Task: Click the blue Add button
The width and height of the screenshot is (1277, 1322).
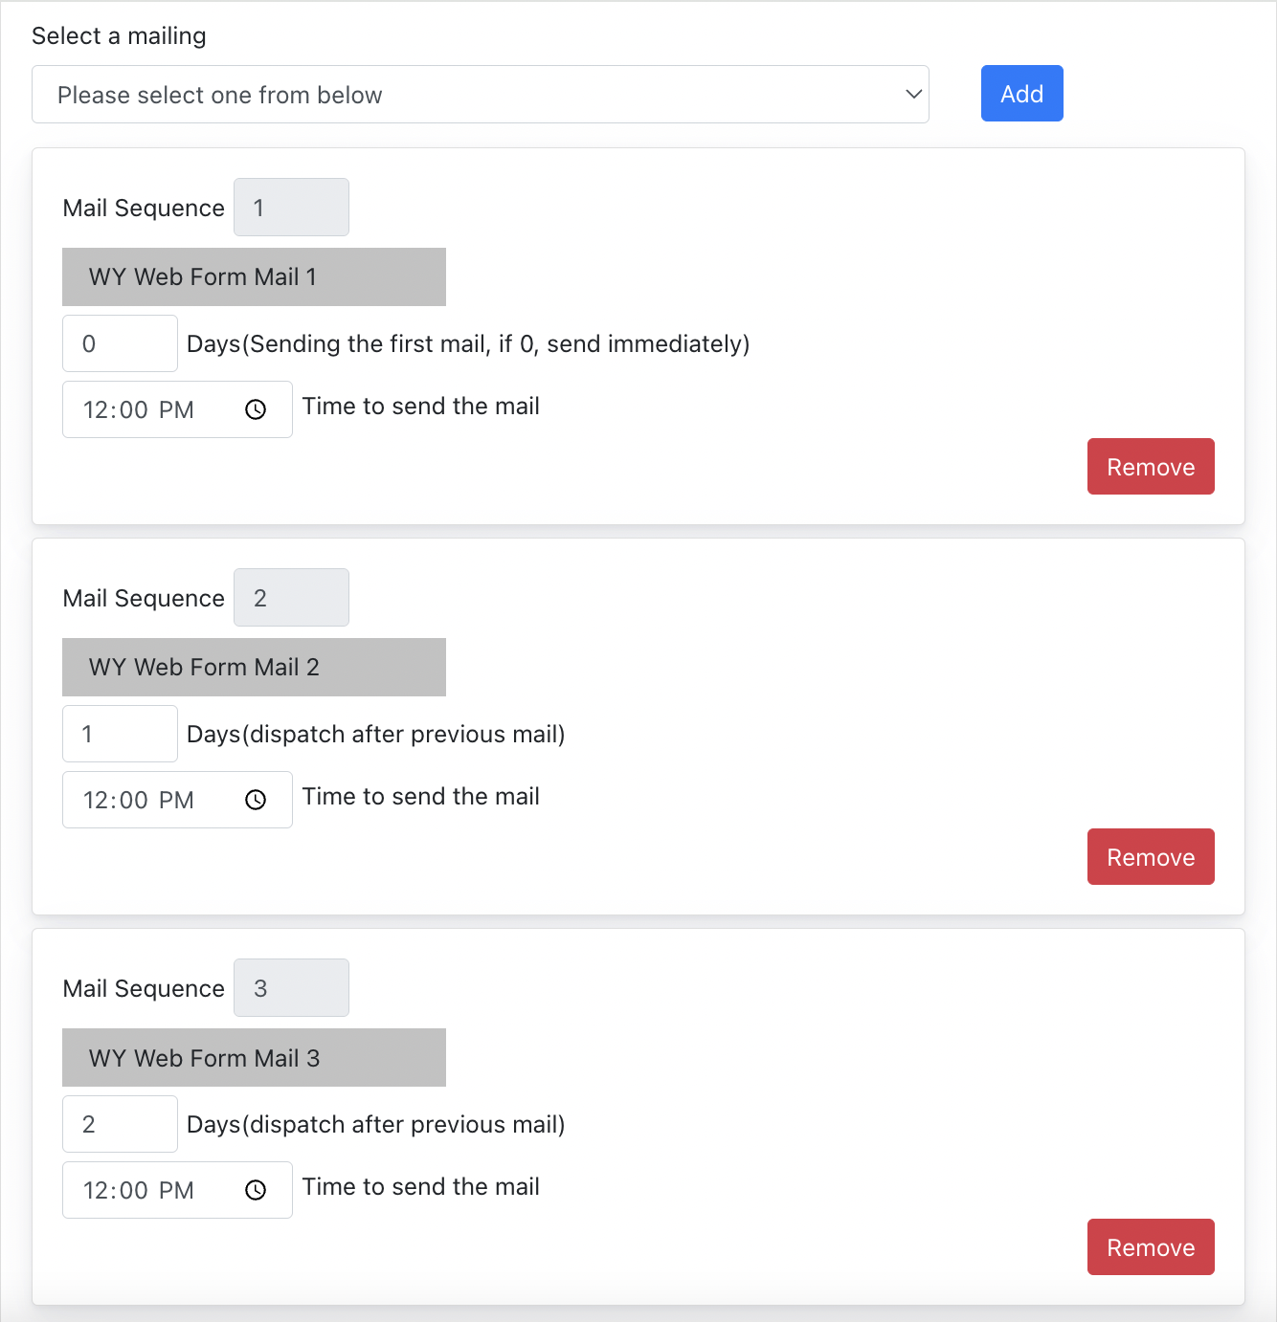Action: coord(1021,93)
